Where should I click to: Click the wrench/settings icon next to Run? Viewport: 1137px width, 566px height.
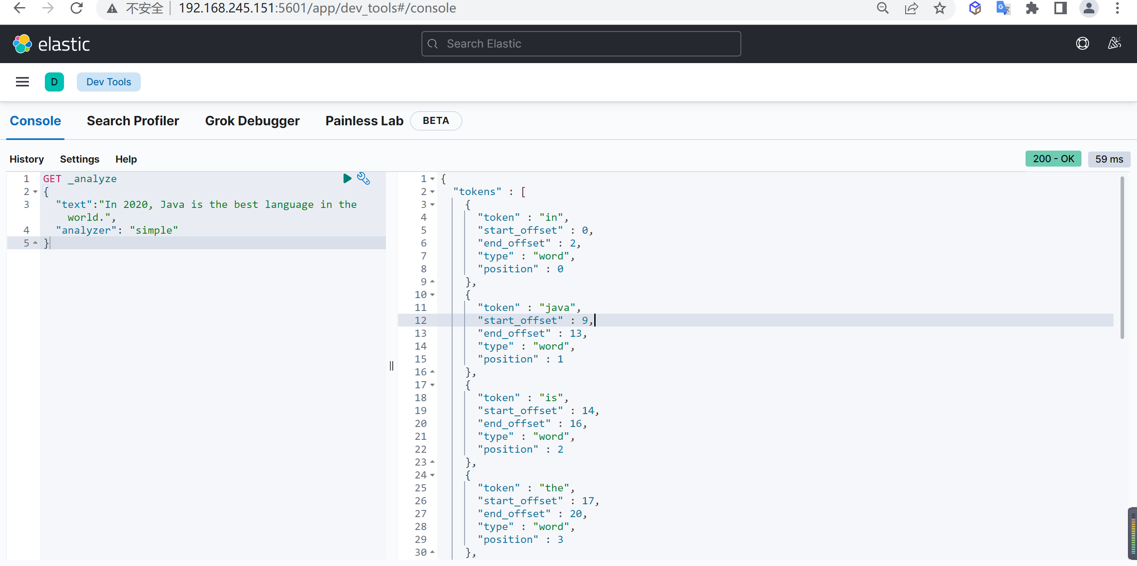[x=363, y=179]
